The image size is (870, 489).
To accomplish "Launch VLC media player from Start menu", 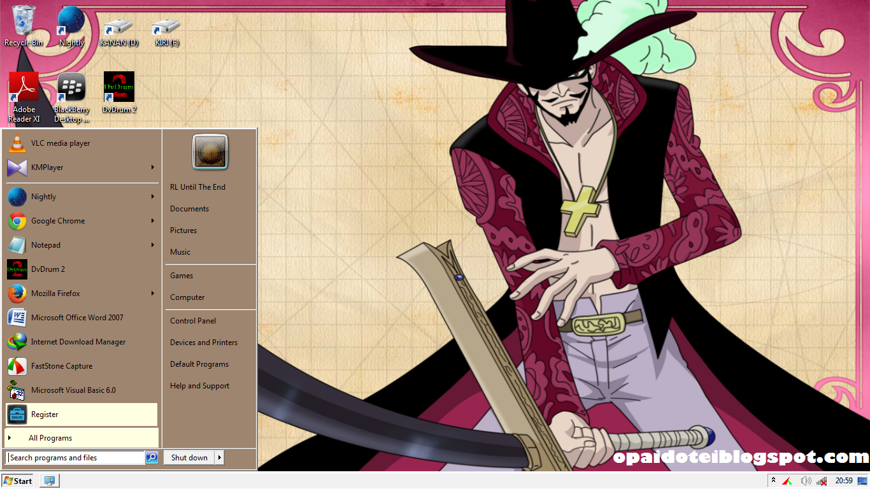I will point(82,143).
